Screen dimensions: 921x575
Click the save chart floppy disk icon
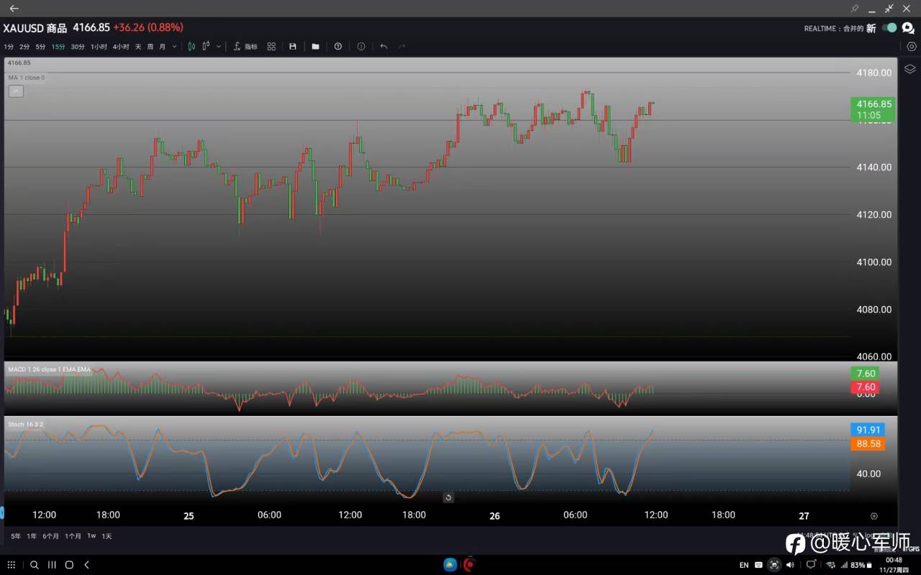[293, 46]
